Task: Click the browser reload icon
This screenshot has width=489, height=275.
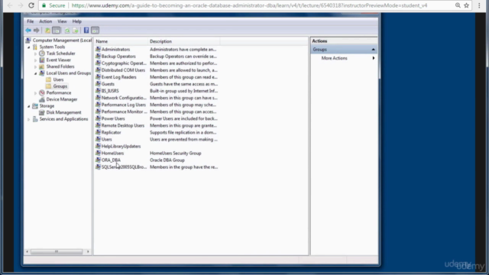Action: point(31,5)
